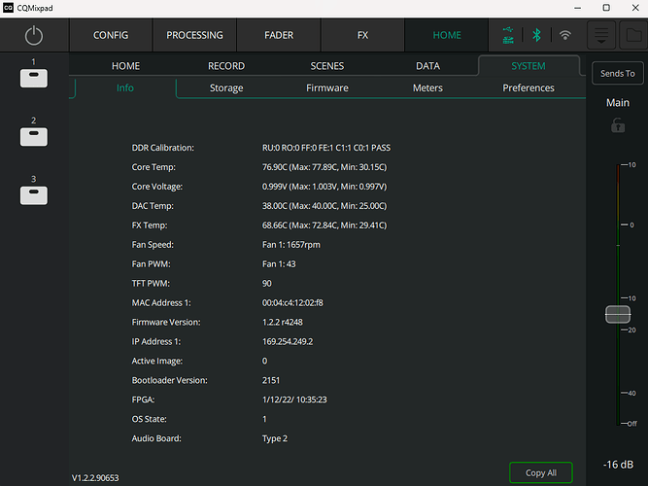Open the Preferences tab
This screenshot has width=648, height=486.
pos(529,88)
